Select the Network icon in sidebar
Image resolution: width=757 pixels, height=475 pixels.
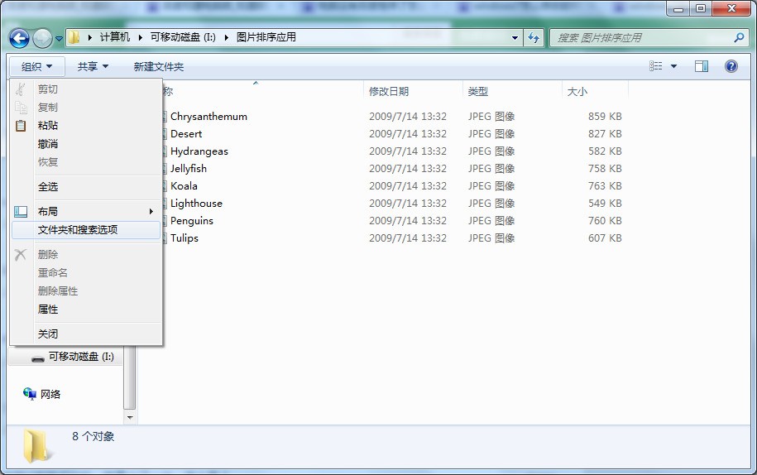point(31,394)
